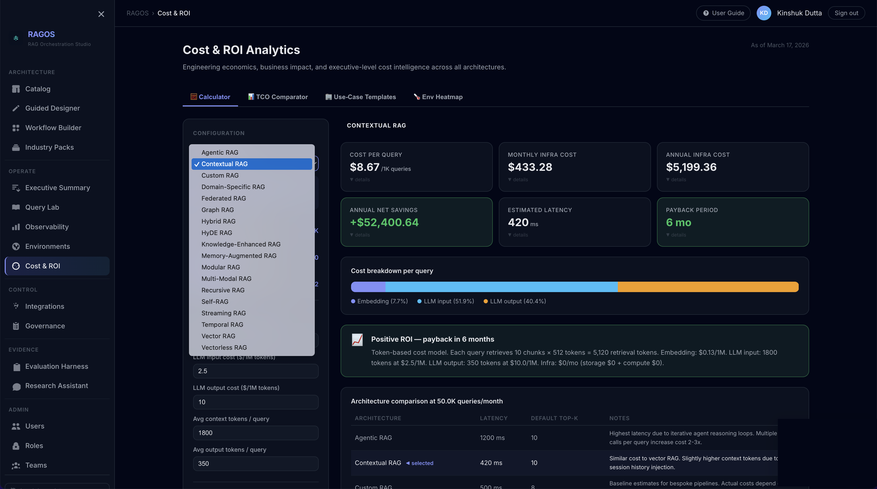Expand details under Cost Per Query
The height and width of the screenshot is (489, 877).
(360, 179)
